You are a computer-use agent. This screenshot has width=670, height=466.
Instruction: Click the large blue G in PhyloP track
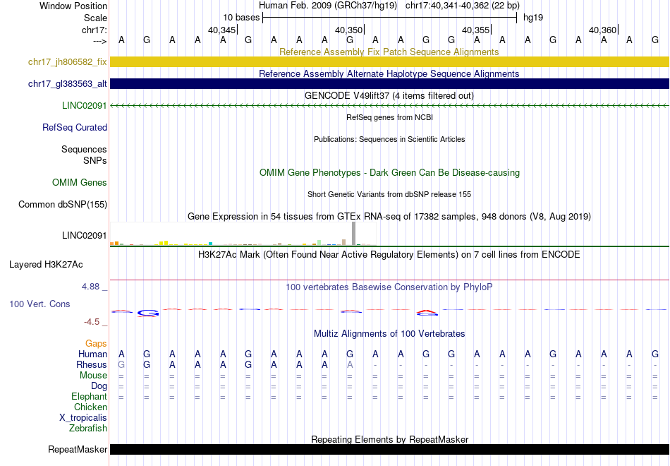coord(148,313)
